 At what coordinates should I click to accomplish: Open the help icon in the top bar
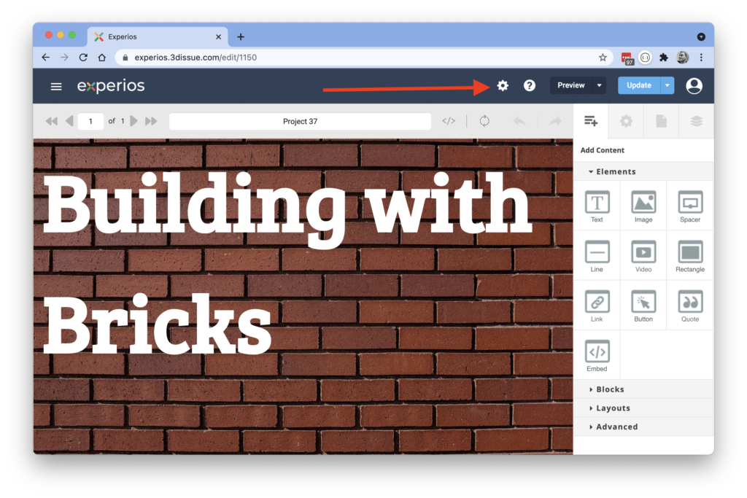click(x=529, y=85)
